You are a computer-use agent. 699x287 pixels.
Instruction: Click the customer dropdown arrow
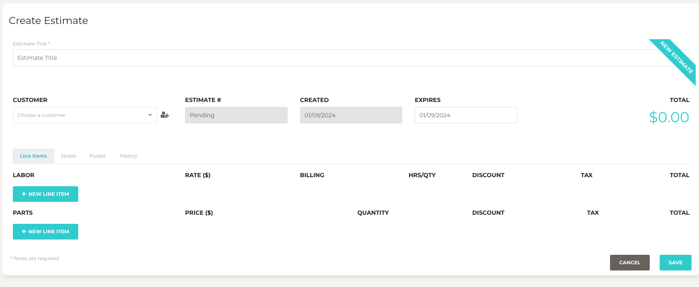[150, 115]
